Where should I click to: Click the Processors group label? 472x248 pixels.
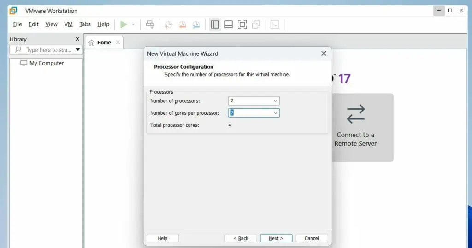(161, 92)
